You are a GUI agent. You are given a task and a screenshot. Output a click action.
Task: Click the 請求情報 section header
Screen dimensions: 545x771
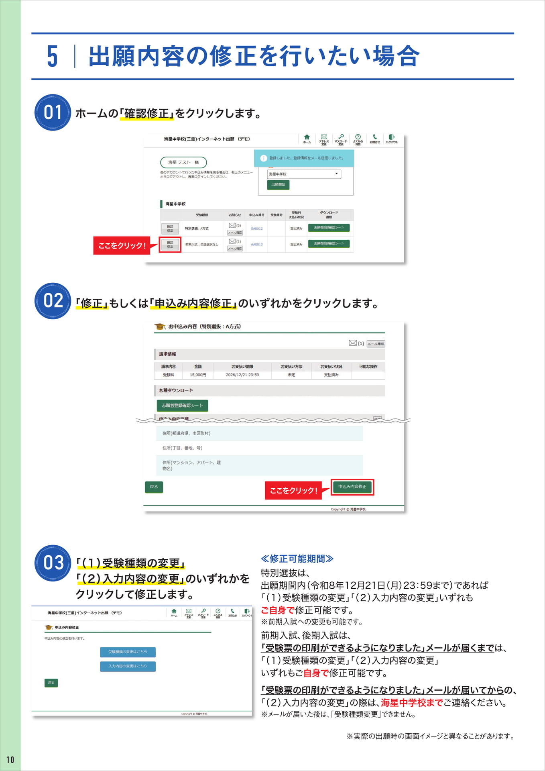click(x=270, y=354)
